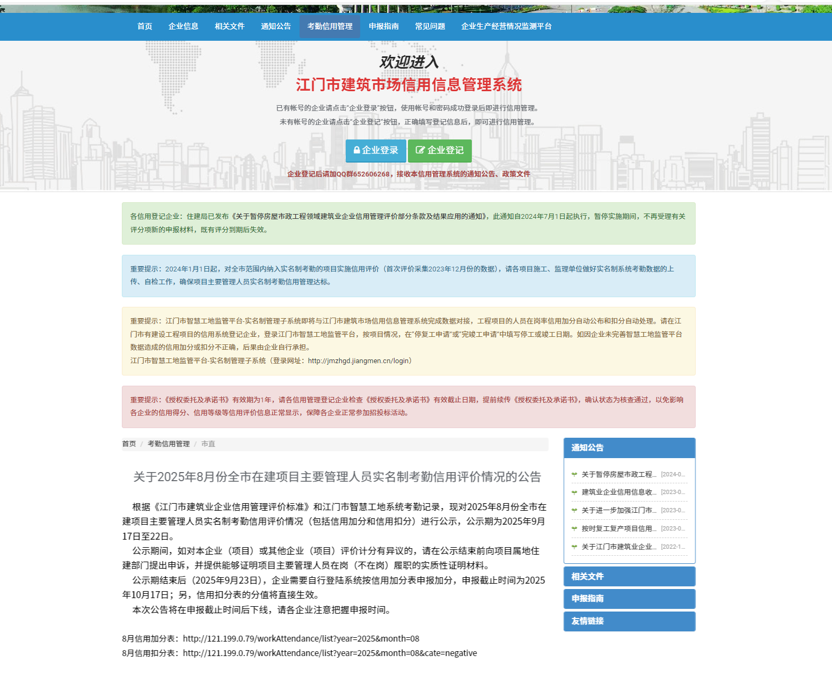Click the leaf icon beside 关于江门市建筑业企业
The height and width of the screenshot is (692, 832).
coord(574,547)
